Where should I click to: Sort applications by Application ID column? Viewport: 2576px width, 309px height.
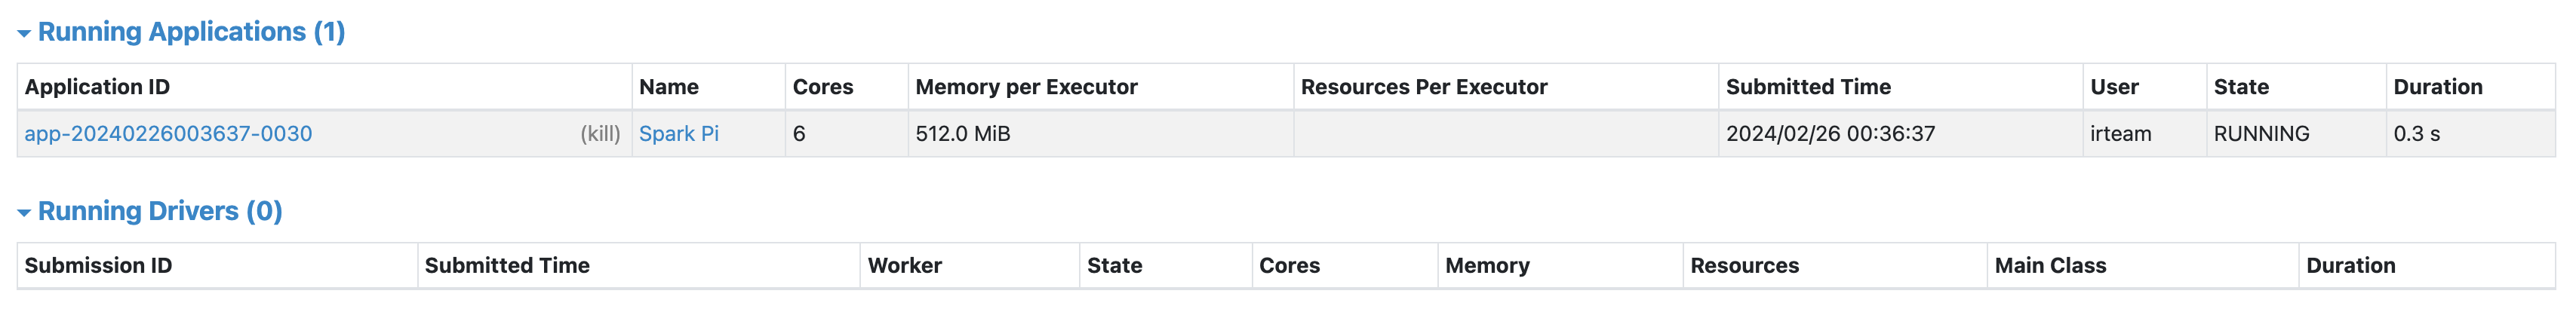point(97,87)
